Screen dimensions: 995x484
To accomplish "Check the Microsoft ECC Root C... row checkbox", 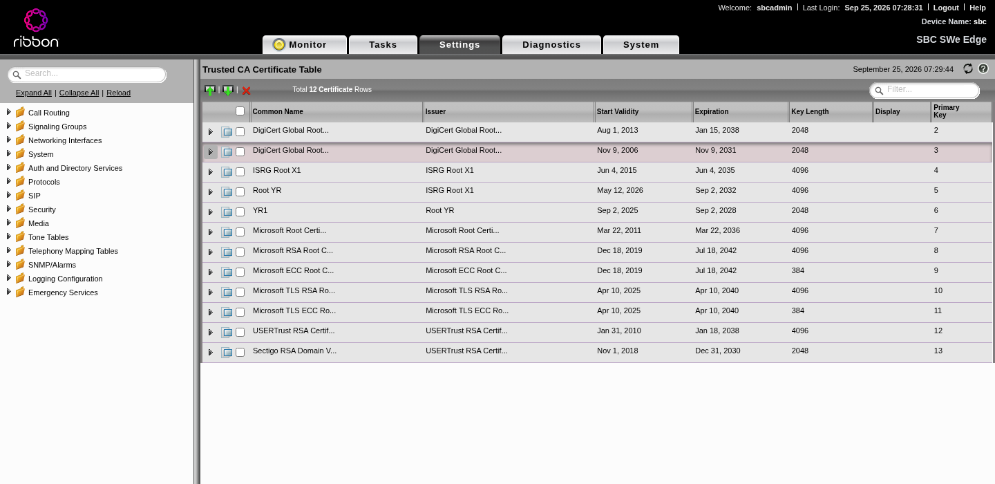I will tap(240, 272).
